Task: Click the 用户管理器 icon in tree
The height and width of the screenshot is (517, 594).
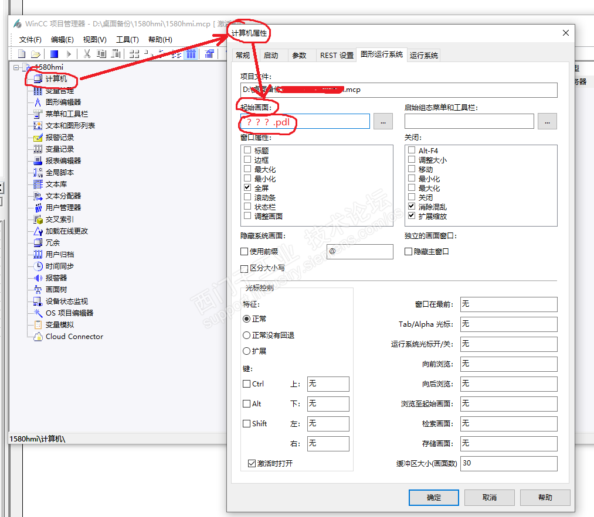Action: (x=38, y=208)
